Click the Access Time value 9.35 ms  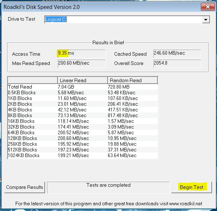point(81,54)
